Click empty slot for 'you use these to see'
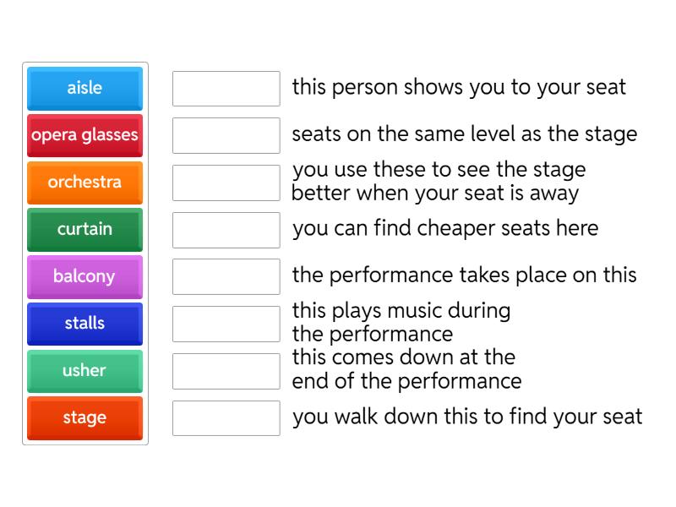The image size is (676, 507). click(226, 183)
